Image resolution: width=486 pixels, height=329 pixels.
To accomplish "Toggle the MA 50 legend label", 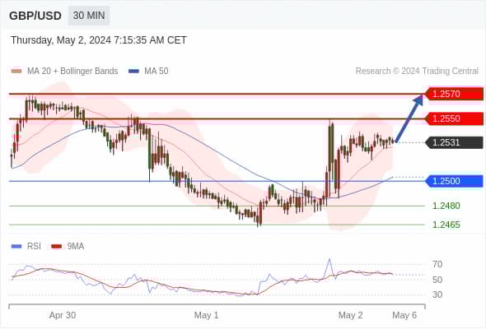I will (x=157, y=72).
